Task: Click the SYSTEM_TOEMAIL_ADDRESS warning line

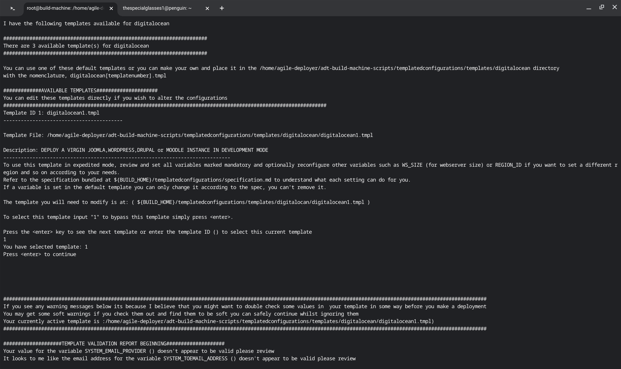Action: pyautogui.click(x=179, y=359)
